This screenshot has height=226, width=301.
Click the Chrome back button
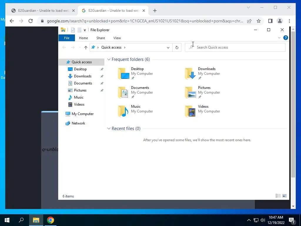12,21
